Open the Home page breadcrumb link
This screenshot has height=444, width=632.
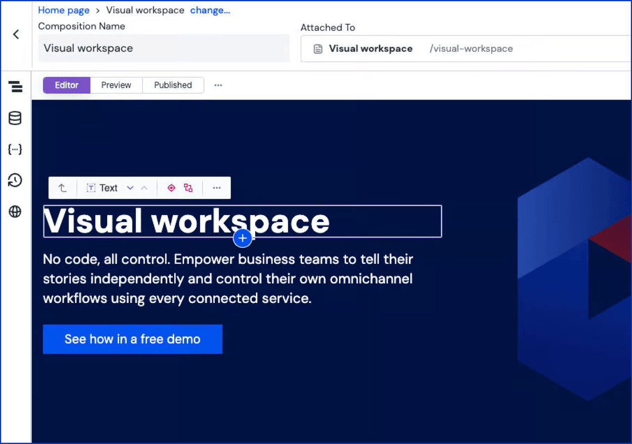click(64, 10)
